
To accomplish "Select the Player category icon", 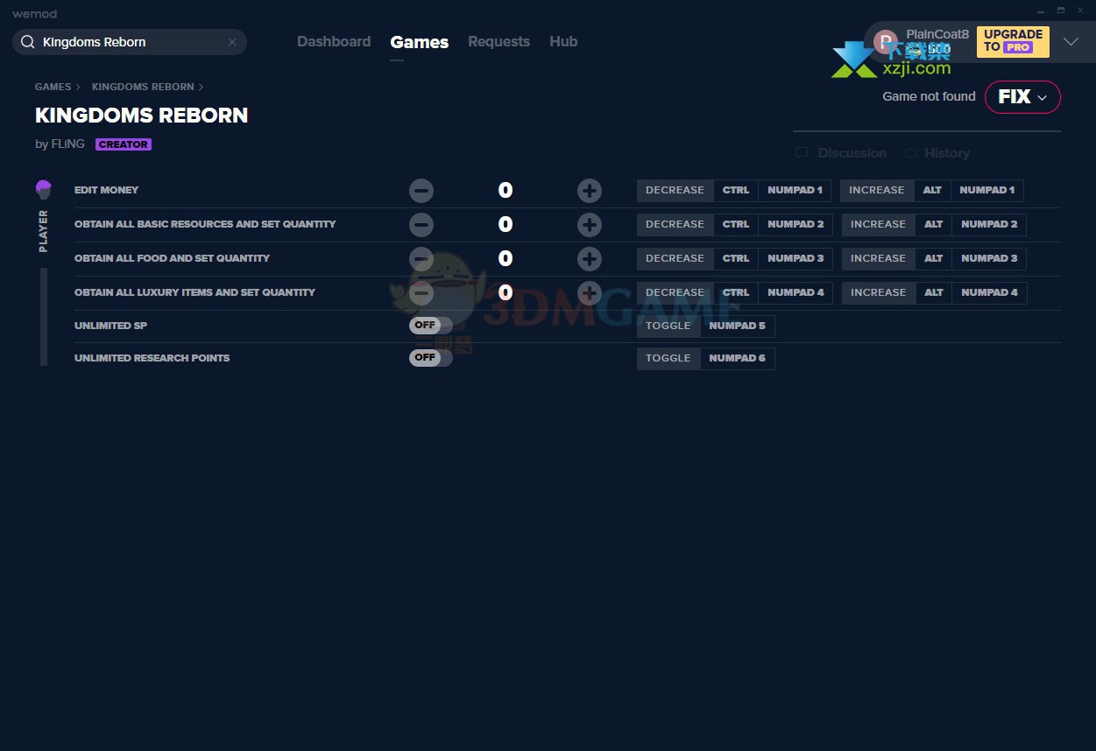I will (x=44, y=189).
